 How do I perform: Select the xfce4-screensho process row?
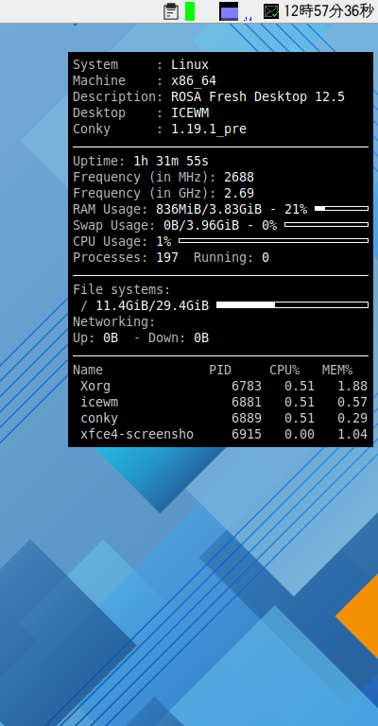click(220, 434)
